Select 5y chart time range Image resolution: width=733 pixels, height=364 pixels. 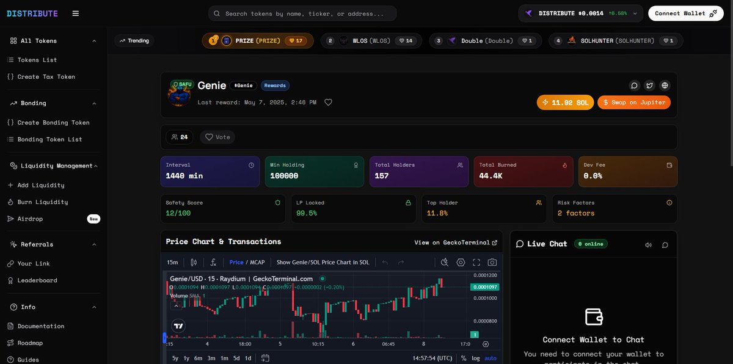click(x=175, y=358)
